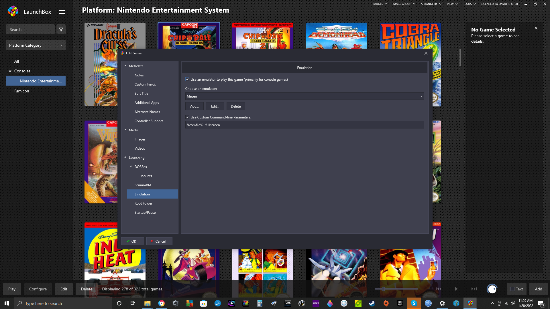Click the Play button in bottom bar
This screenshot has width=550, height=309.
coord(12,289)
